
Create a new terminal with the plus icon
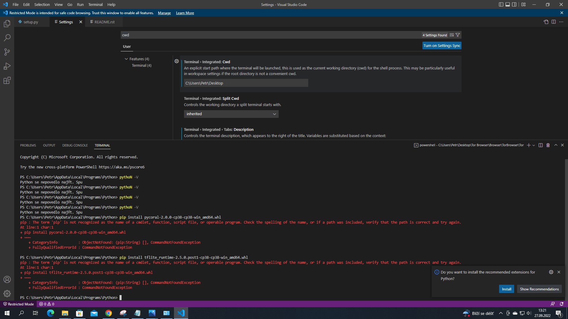point(529,145)
